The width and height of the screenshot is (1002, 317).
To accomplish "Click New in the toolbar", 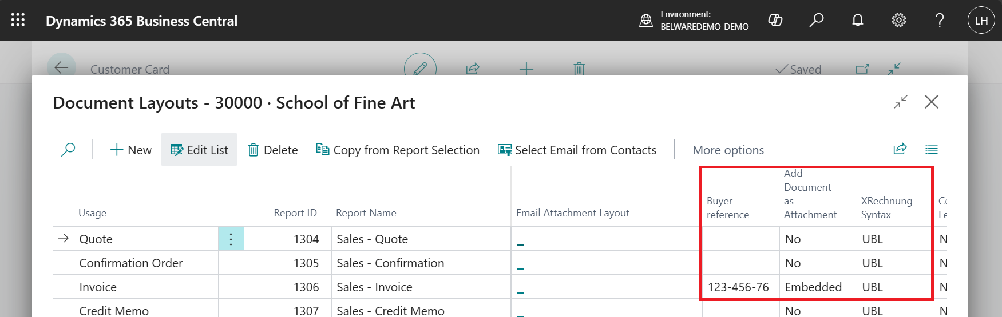I will (x=130, y=150).
